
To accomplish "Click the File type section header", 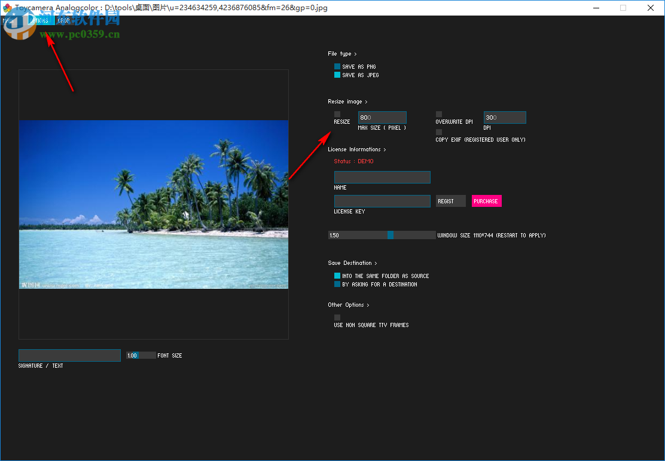I will tap(342, 54).
